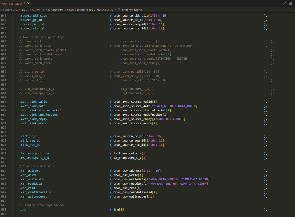Click the DOCUME~1 breadcrumb item
Screen dimensions: 295x217
(x=36, y=10)
